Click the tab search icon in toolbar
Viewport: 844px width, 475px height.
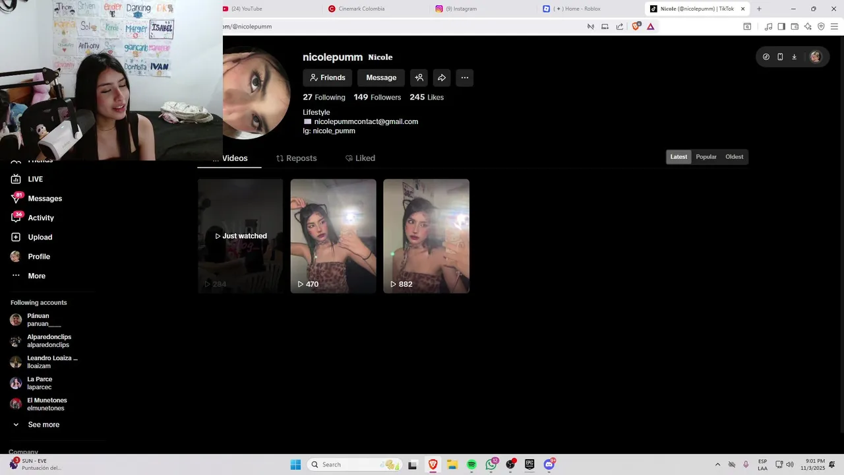click(747, 26)
